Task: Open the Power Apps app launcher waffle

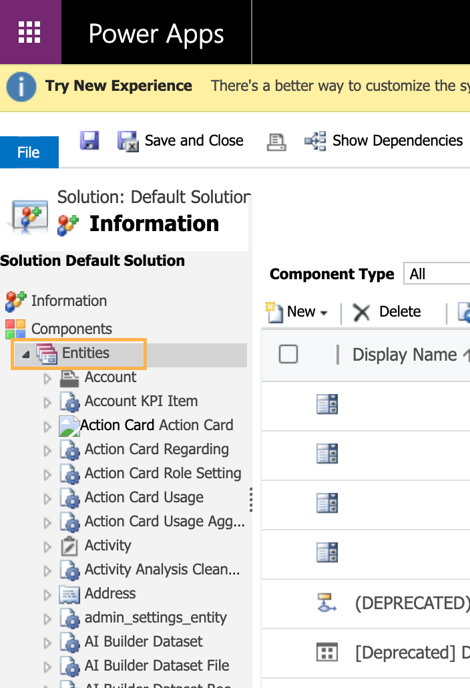Action: coord(30,32)
